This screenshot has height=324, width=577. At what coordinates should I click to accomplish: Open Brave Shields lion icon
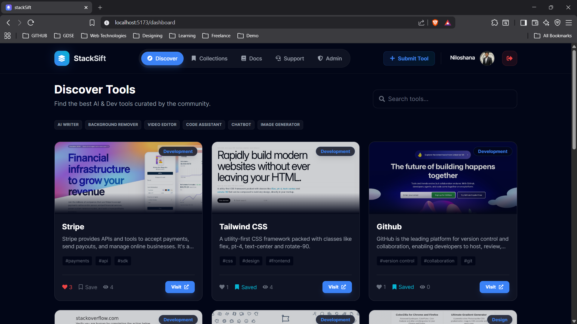pyautogui.click(x=435, y=23)
